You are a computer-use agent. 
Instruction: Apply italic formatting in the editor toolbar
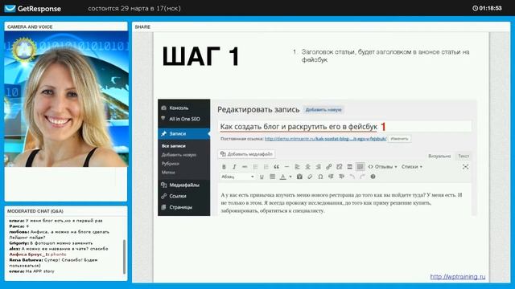234,167
